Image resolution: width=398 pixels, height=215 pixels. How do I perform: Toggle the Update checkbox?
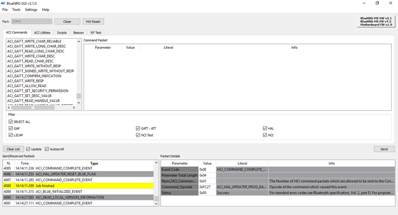(x=28, y=149)
